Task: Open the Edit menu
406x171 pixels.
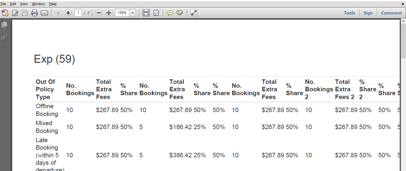Action: click(x=13, y=4)
